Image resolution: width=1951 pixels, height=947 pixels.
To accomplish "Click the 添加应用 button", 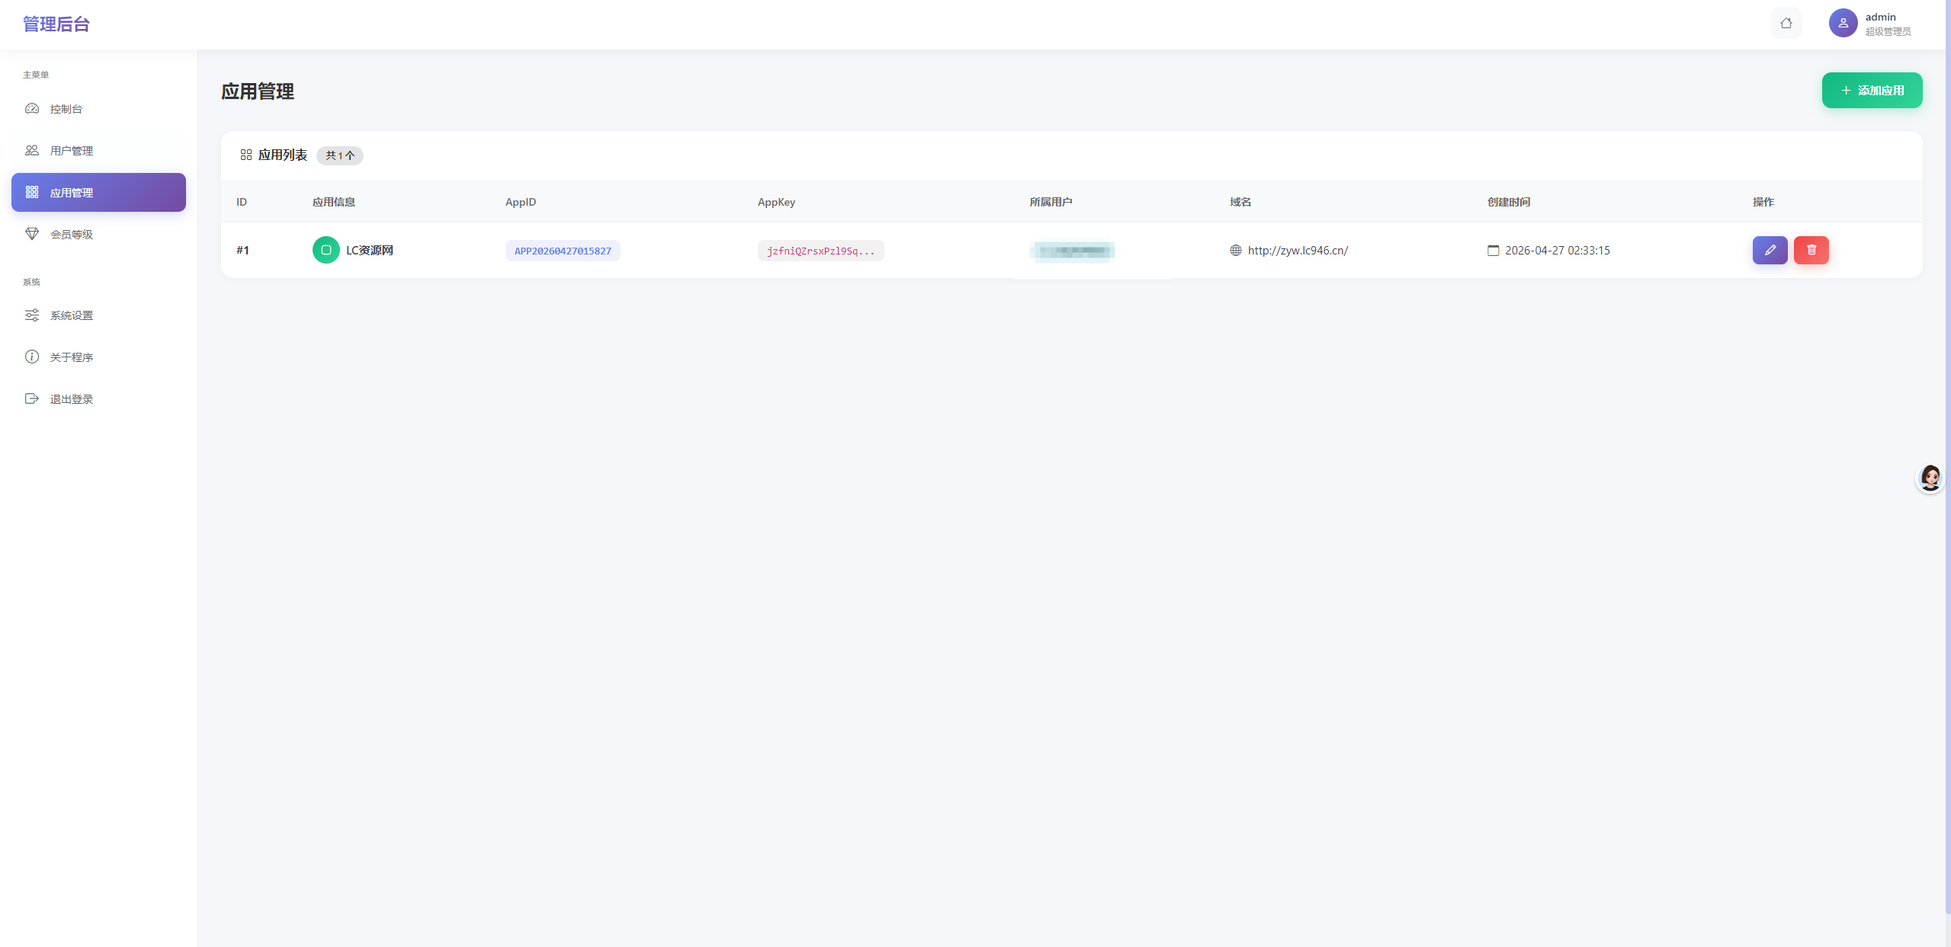I will [1872, 91].
